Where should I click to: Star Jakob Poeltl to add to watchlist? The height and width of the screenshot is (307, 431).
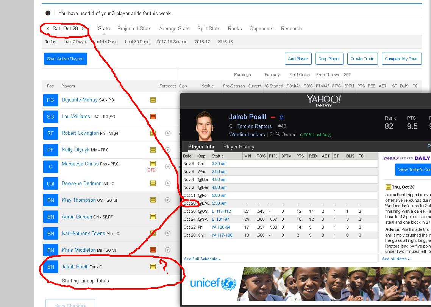pos(281,117)
